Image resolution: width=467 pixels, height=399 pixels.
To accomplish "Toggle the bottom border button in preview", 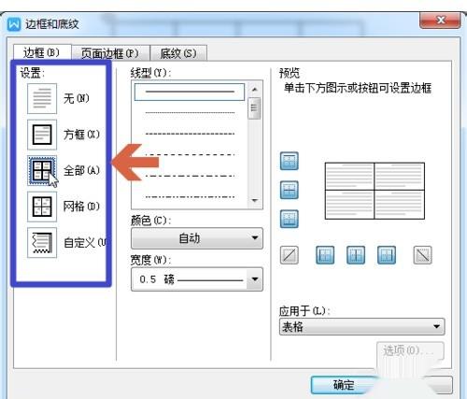I will click(290, 219).
